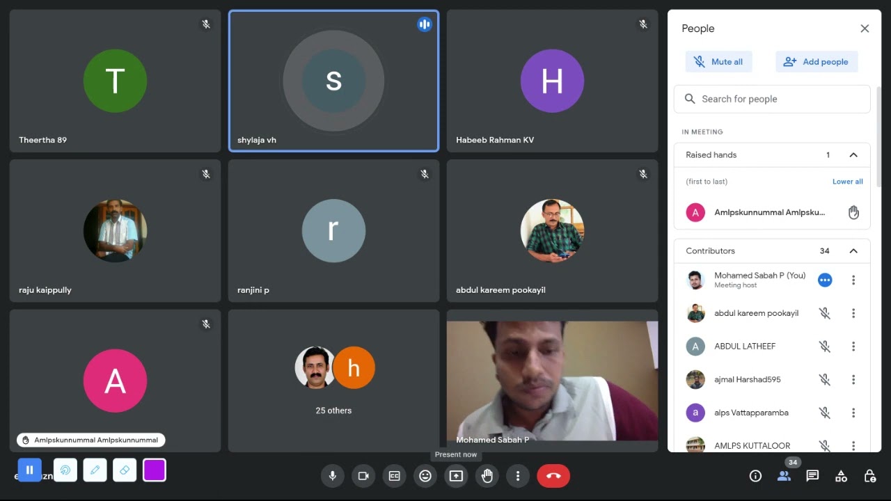The width and height of the screenshot is (891, 501).
Task: Mute alps Vattapparamba in the People list
Action: 825,413
